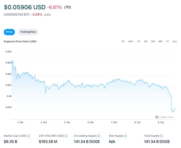Select the 1M time range
The image size is (181, 148).
click(146, 42)
